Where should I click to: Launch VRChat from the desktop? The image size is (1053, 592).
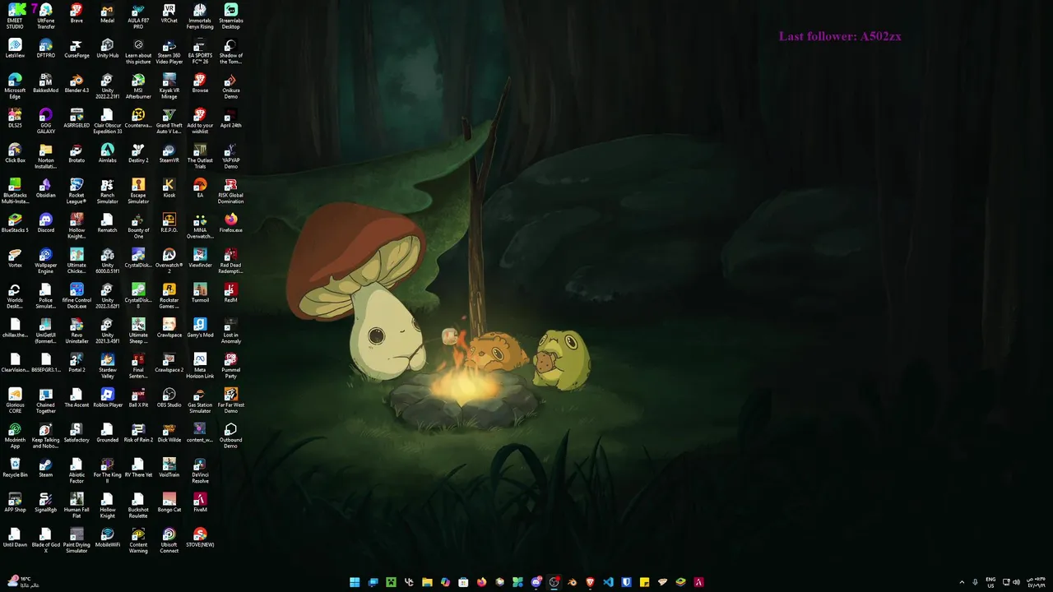[169, 14]
